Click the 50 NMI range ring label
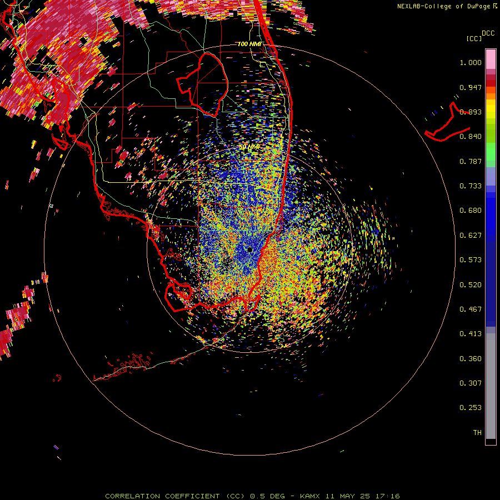Viewport: 500px width, 500px height. click(249, 147)
